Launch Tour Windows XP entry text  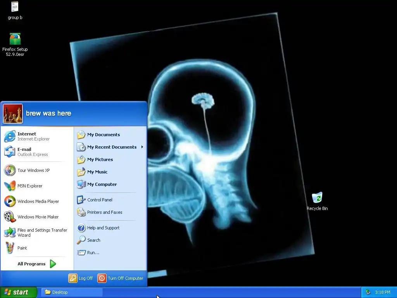(x=33, y=170)
